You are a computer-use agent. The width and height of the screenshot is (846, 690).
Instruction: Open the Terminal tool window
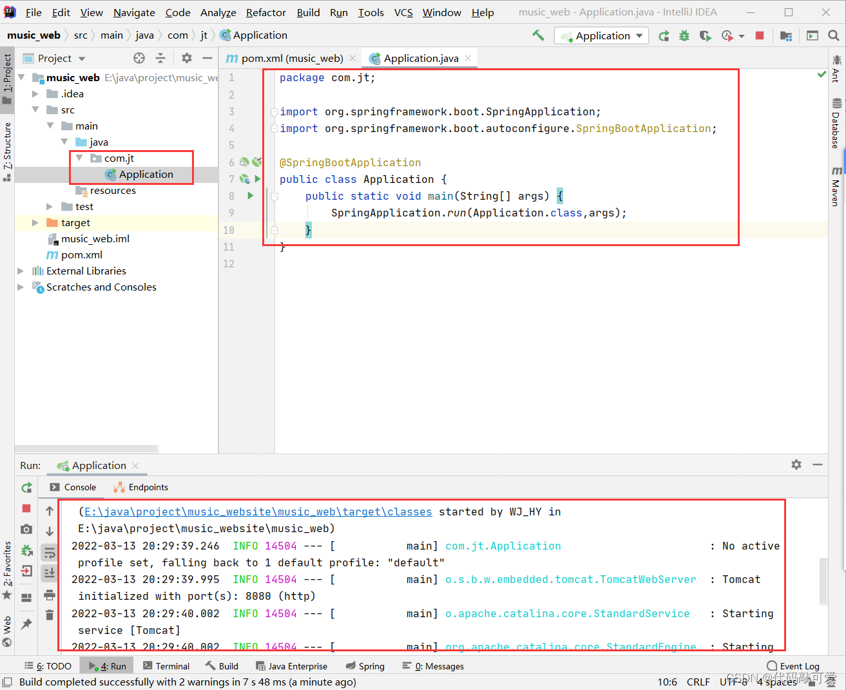click(x=166, y=666)
